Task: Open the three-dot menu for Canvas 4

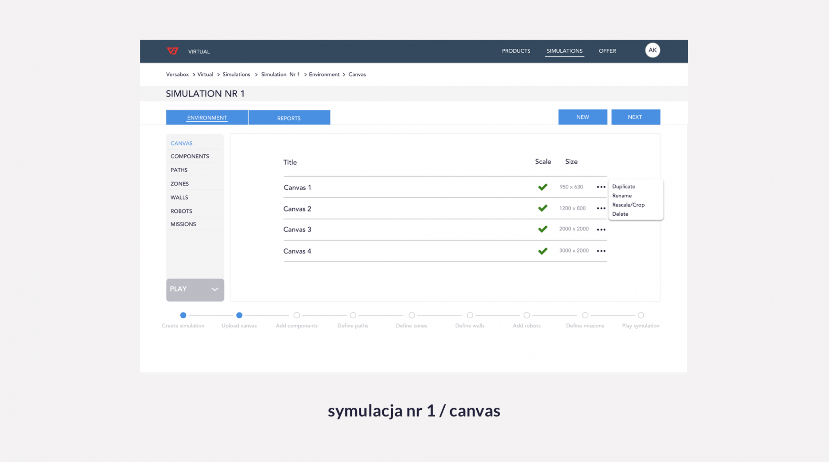Action: (x=601, y=251)
